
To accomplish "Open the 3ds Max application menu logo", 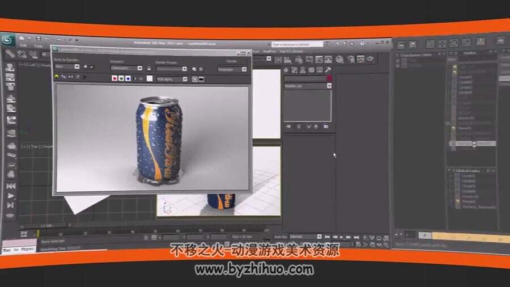I will tap(8, 40).
